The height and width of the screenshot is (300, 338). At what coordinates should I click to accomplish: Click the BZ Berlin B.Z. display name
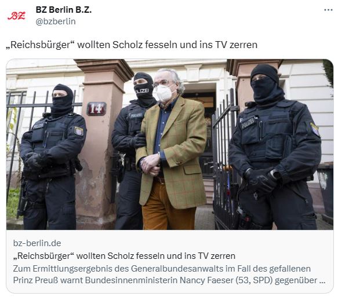[x=64, y=10]
